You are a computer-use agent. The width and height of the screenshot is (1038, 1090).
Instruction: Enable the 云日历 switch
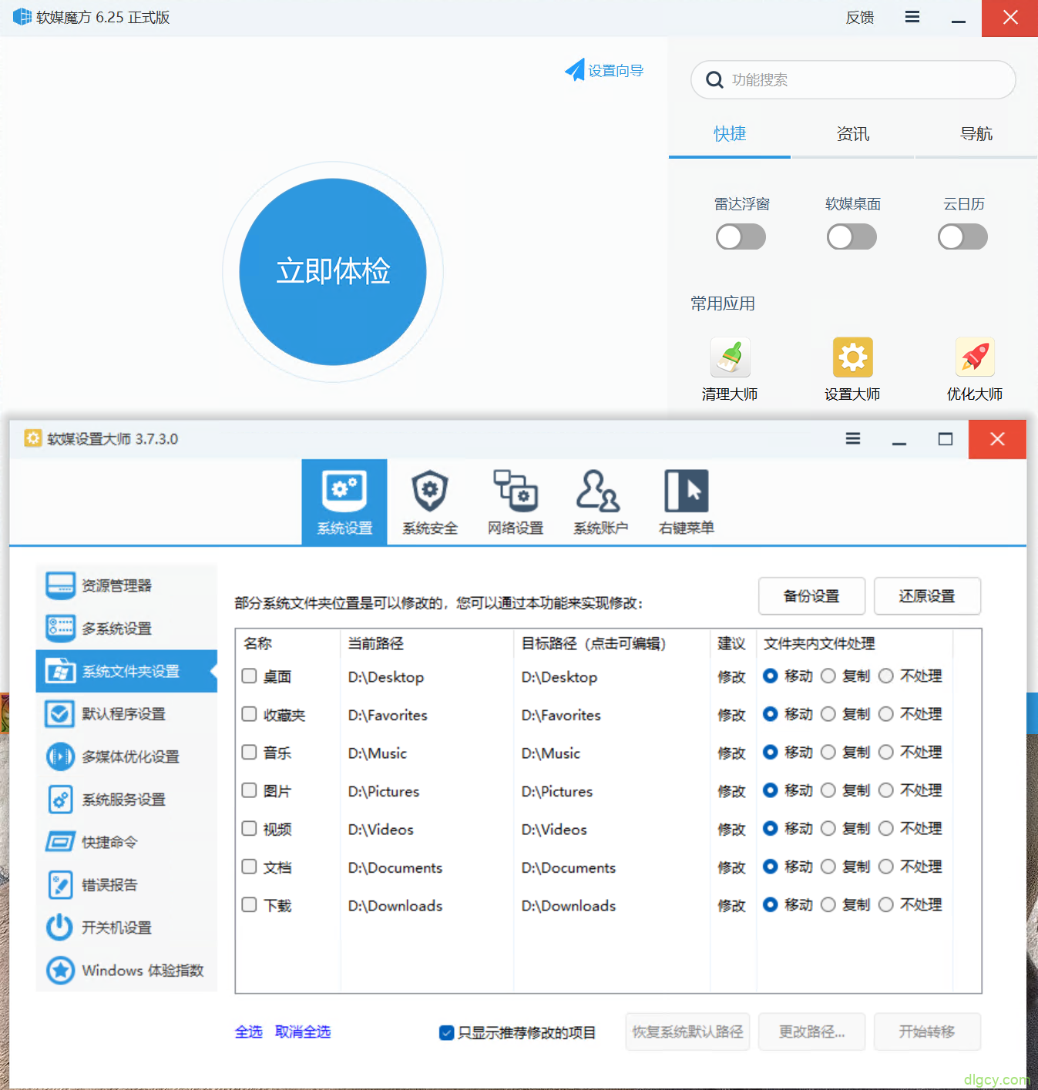pos(962,237)
